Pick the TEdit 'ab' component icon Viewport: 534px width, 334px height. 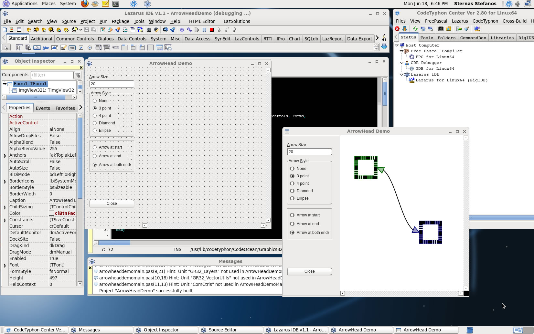[x=54, y=48]
